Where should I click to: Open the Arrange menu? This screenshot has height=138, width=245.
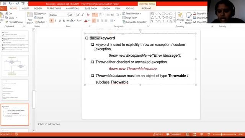[180, 18]
